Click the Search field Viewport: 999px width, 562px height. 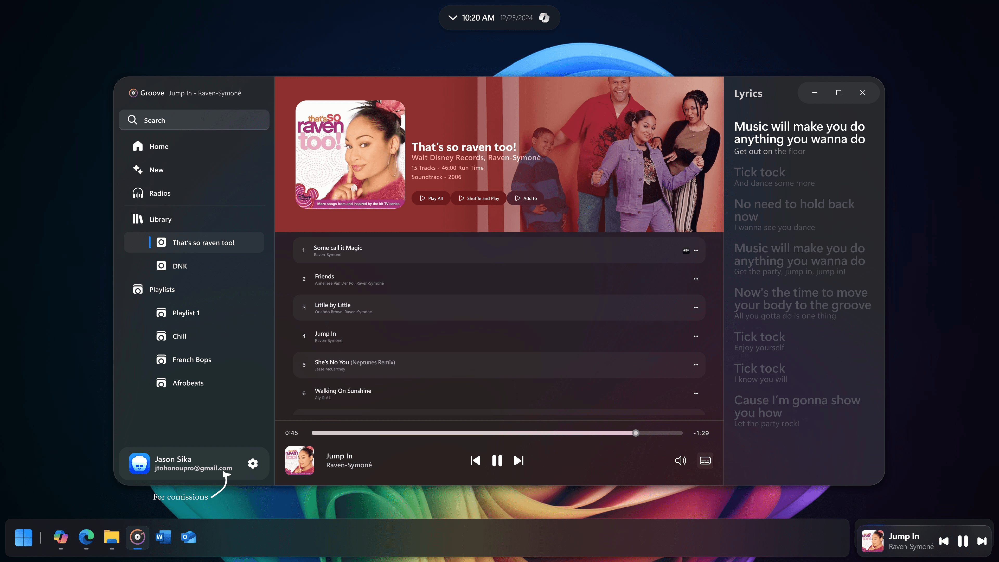point(194,120)
